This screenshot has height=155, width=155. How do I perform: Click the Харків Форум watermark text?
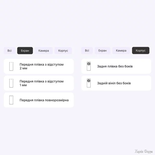pos(144,151)
